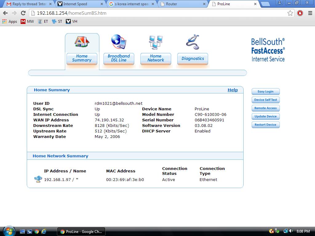Click the Restart Device button
The image size is (315, 236).
pos(265,125)
